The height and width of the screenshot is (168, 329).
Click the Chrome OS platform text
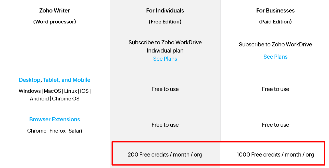click(66, 99)
